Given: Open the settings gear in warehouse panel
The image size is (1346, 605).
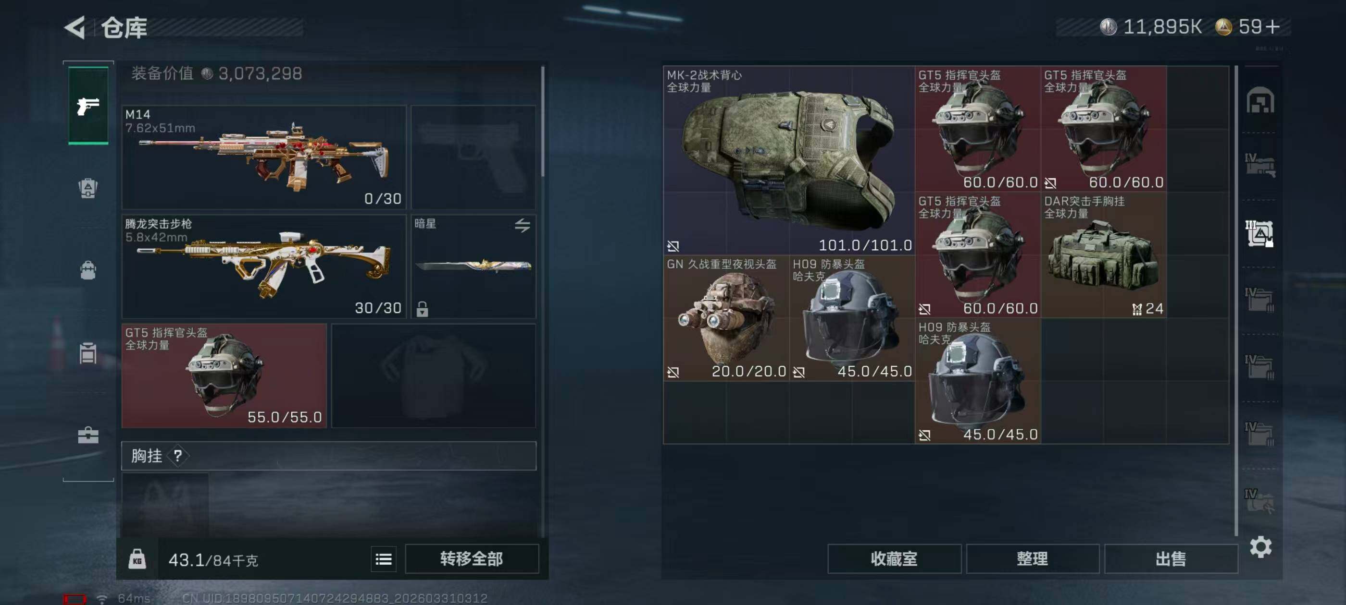Looking at the screenshot, I should tap(1260, 547).
